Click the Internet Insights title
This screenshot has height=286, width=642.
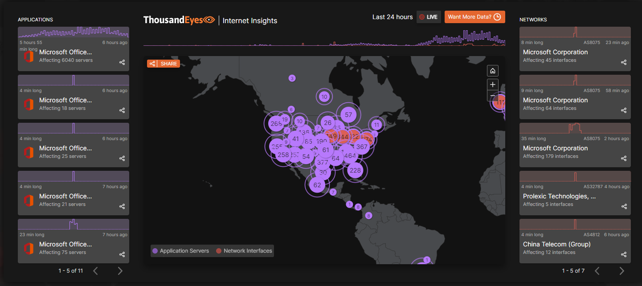[250, 20]
